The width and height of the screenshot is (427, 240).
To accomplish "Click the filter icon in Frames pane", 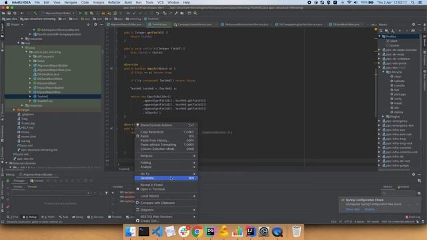I will 107,193.
